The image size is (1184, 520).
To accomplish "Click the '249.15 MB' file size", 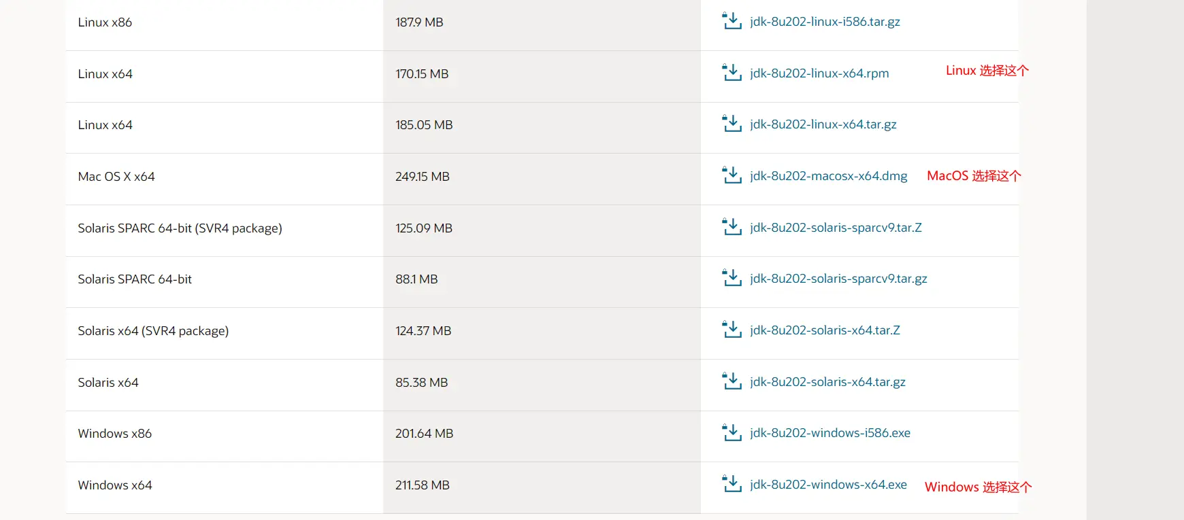I will click(x=423, y=177).
